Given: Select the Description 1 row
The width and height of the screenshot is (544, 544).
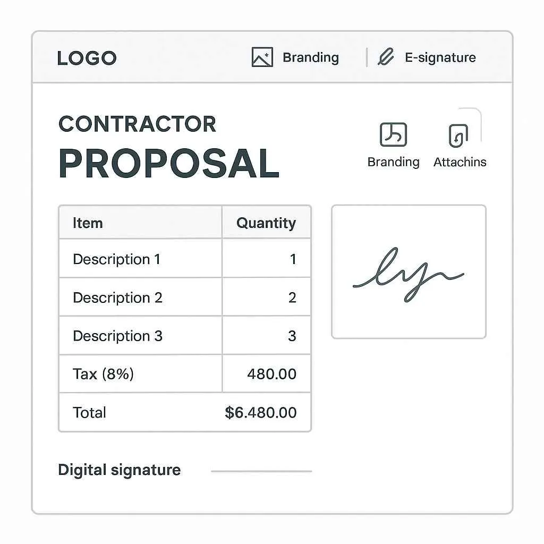Looking at the screenshot, I should coord(185,259).
